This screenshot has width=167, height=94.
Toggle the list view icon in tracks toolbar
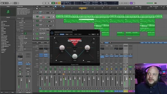click(x=53, y=7)
